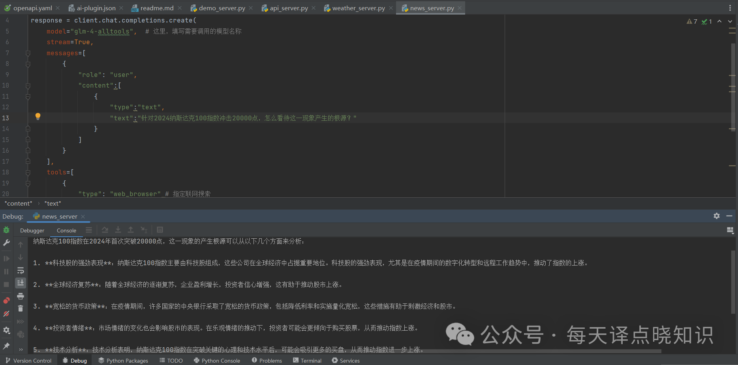Open the Layout Settings dropdown in debug panel
Screen dimensions: 738x365
click(730, 230)
